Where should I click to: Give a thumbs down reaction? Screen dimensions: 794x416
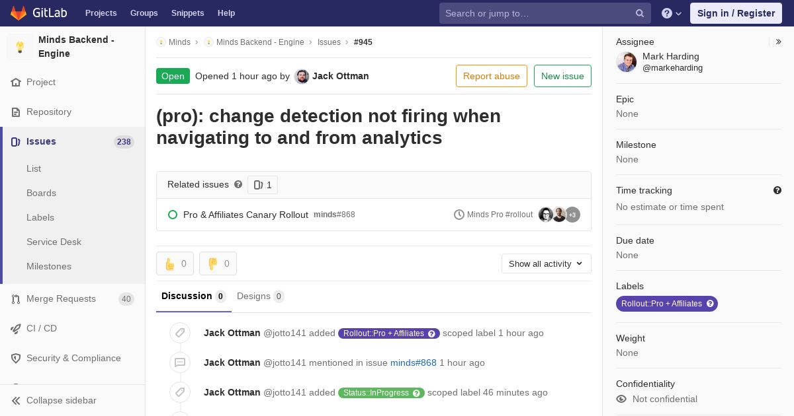tap(218, 263)
